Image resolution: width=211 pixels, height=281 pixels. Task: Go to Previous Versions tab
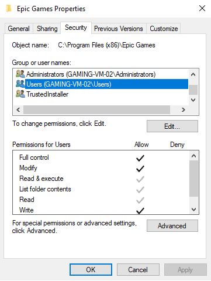coord(119,29)
